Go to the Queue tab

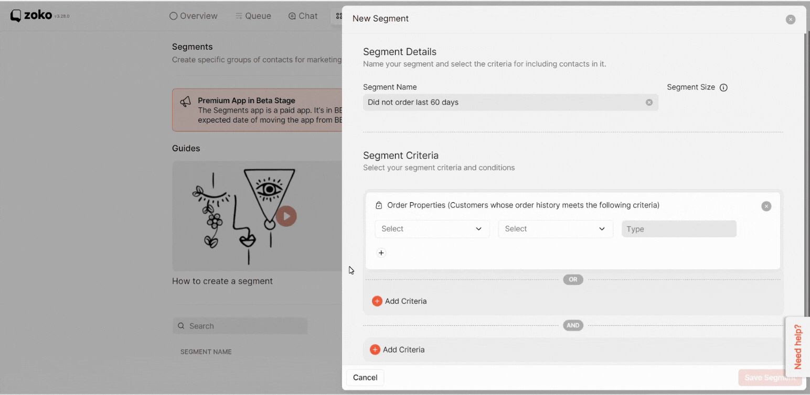point(253,16)
